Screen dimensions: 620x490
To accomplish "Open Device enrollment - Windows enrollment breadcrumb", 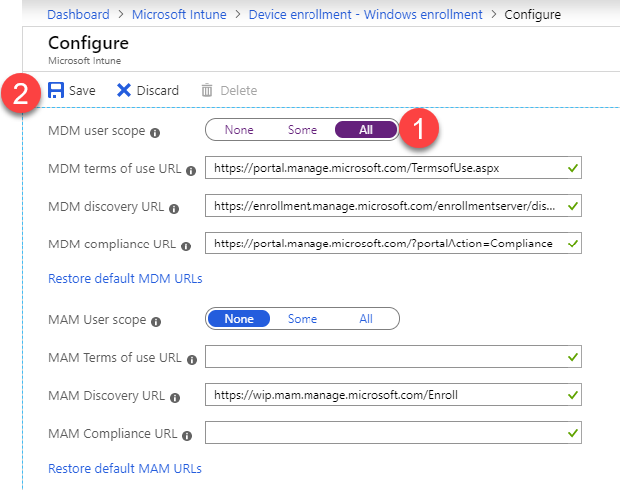I will tap(365, 15).
